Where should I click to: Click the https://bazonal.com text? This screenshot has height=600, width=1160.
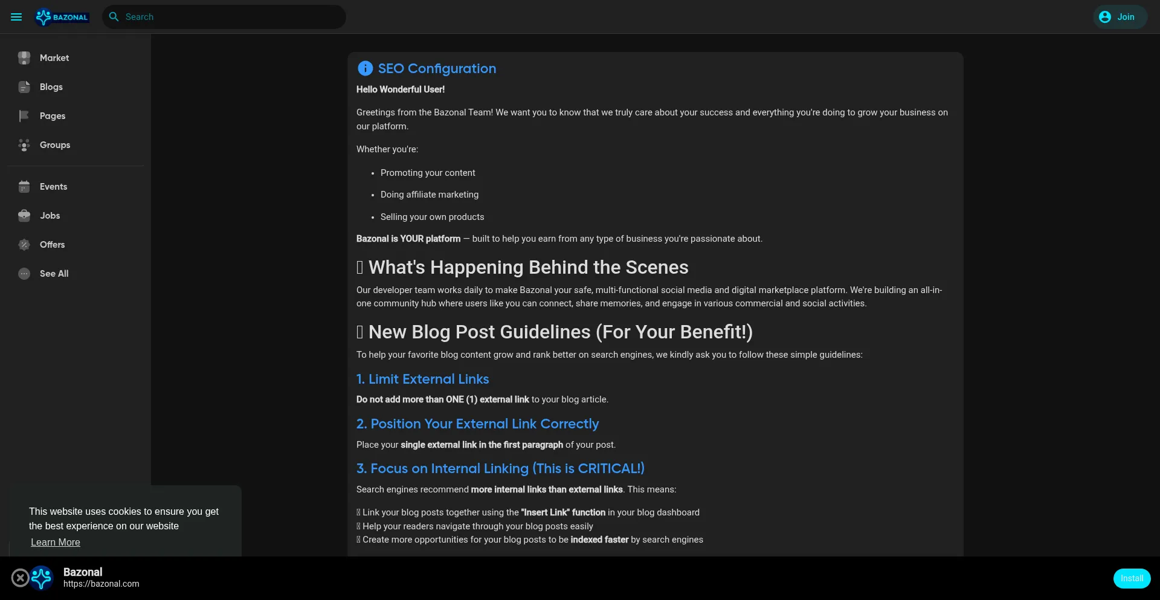pos(101,584)
